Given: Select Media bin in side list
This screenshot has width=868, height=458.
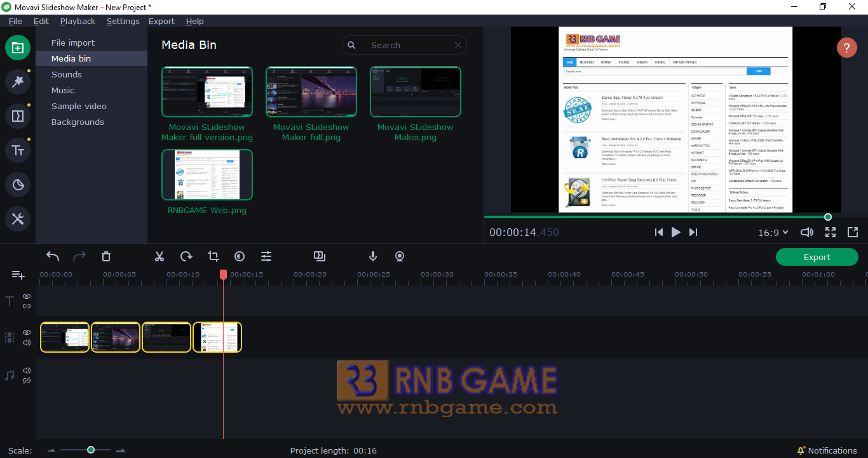Looking at the screenshot, I should pyautogui.click(x=92, y=58).
